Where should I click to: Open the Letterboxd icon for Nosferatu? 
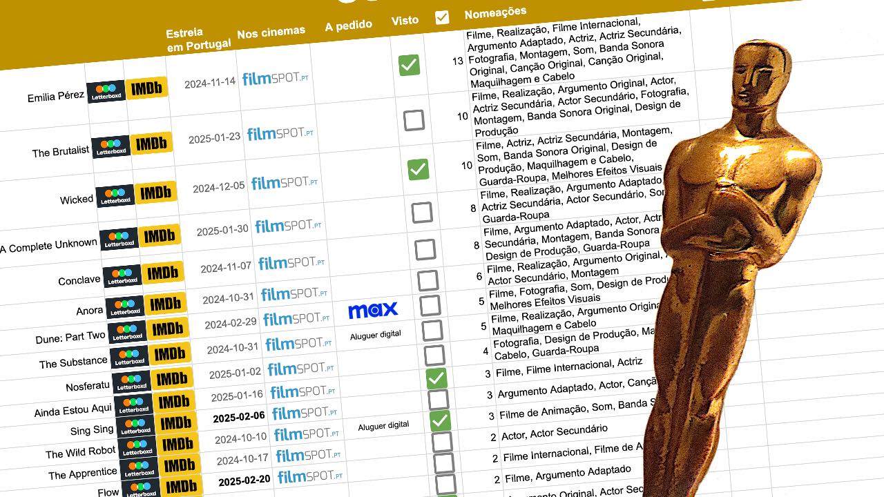[131, 382]
